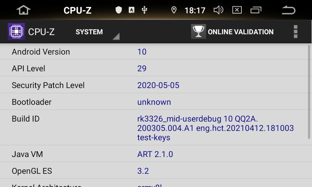Screen dimensions: 312x187
Task: Open recent apps via the overlapping windows icon
Action: (256, 10)
